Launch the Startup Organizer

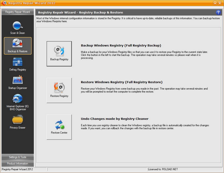pos(18,82)
